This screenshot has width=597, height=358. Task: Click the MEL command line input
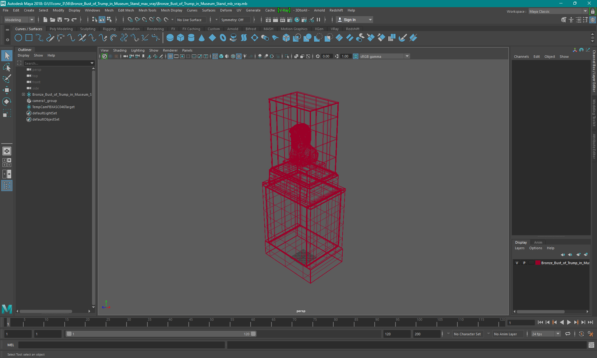click(121, 345)
